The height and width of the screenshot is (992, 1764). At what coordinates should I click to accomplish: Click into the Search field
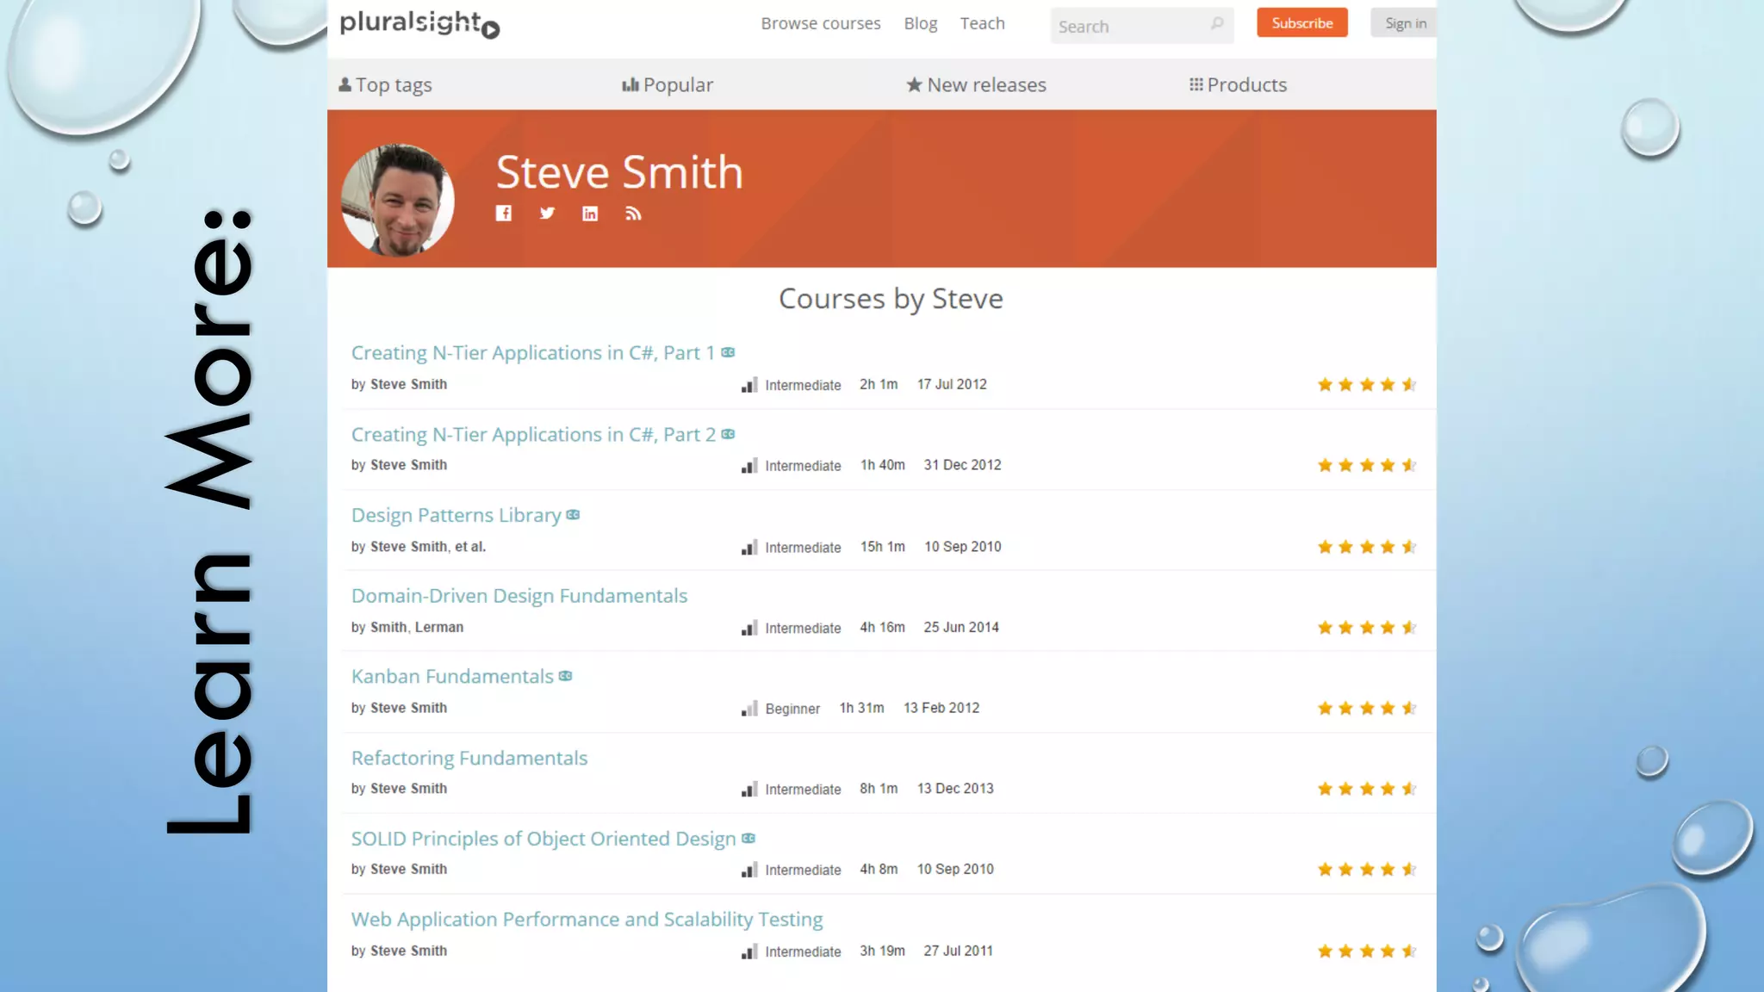coord(1128,26)
